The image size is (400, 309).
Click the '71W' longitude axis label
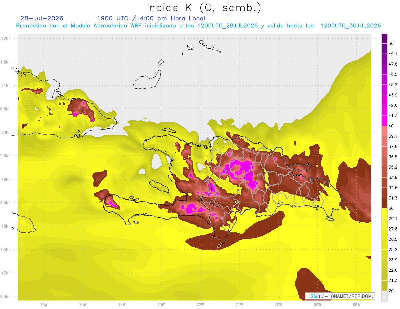point(239,304)
